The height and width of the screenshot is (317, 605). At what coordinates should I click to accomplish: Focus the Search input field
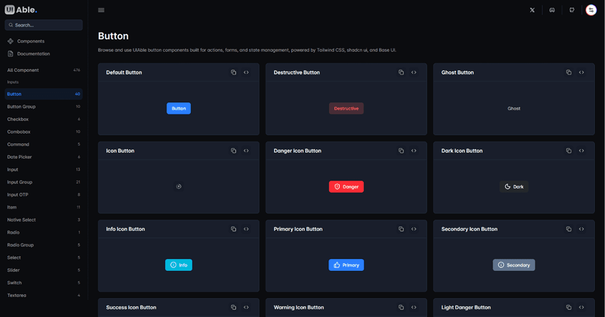(44, 25)
